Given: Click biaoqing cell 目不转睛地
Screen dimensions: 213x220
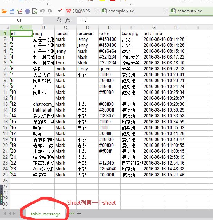Looking at the screenshot, I should click(132, 163).
